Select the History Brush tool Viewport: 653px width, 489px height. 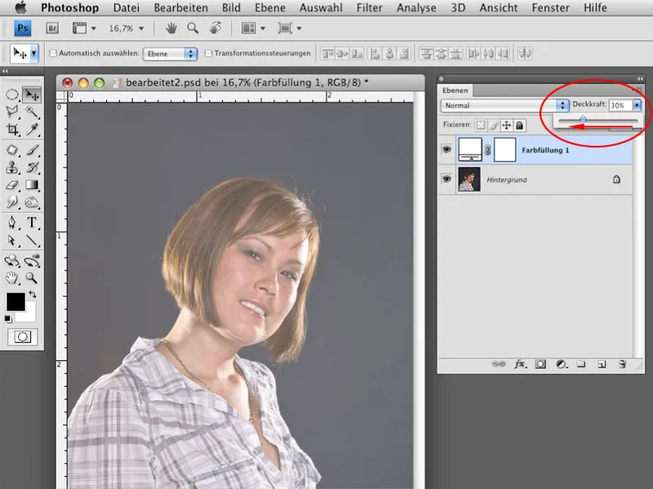[32, 167]
